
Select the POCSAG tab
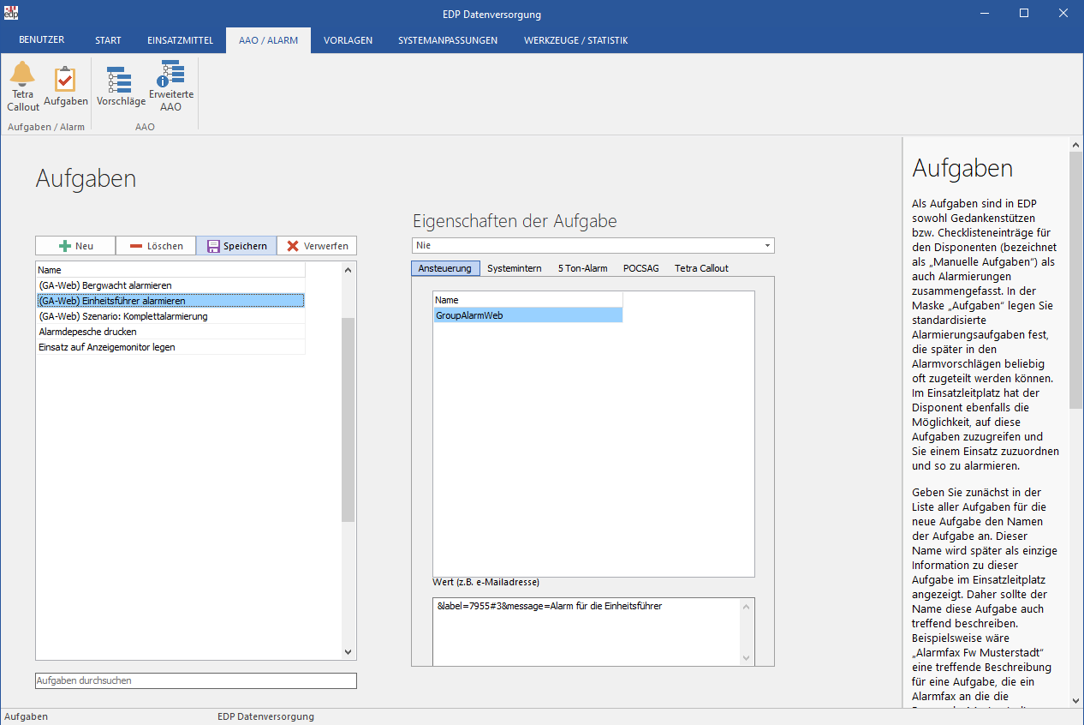pos(641,268)
